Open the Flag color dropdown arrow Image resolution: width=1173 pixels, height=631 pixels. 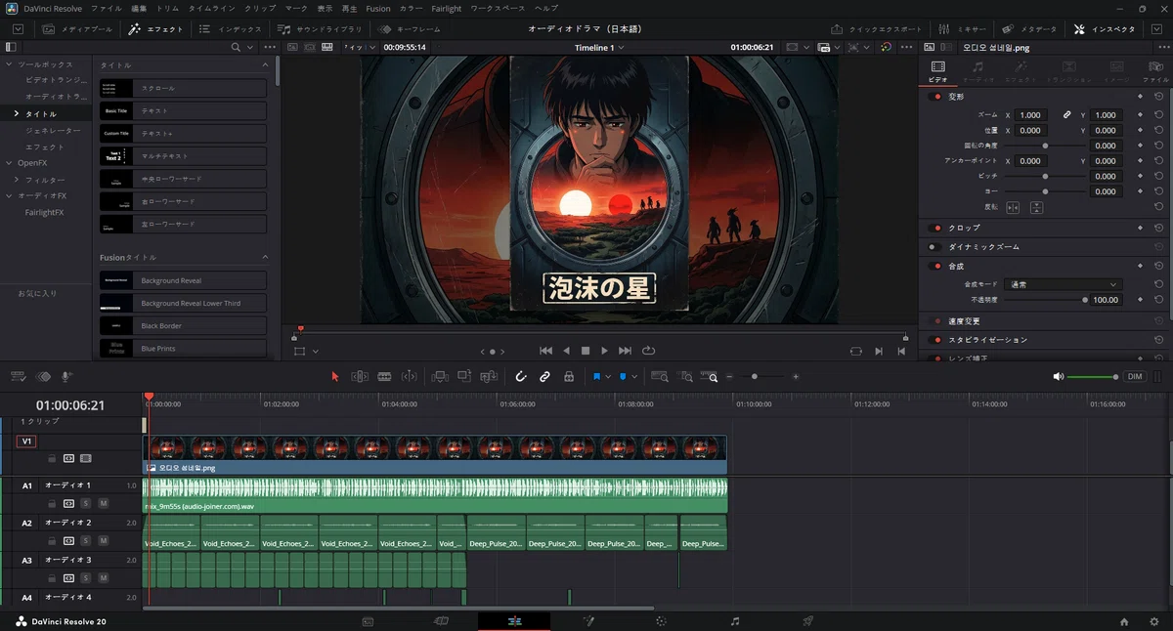point(608,377)
